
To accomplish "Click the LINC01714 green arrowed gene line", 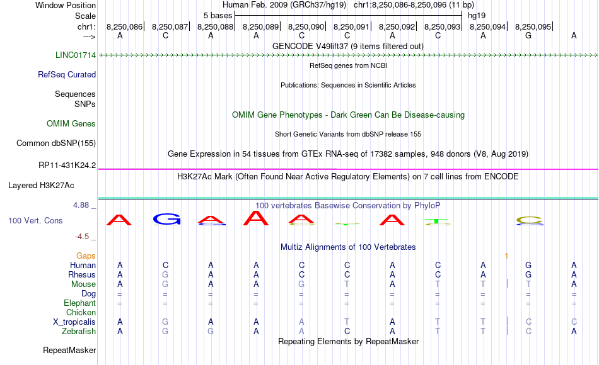I will pos(348,55).
